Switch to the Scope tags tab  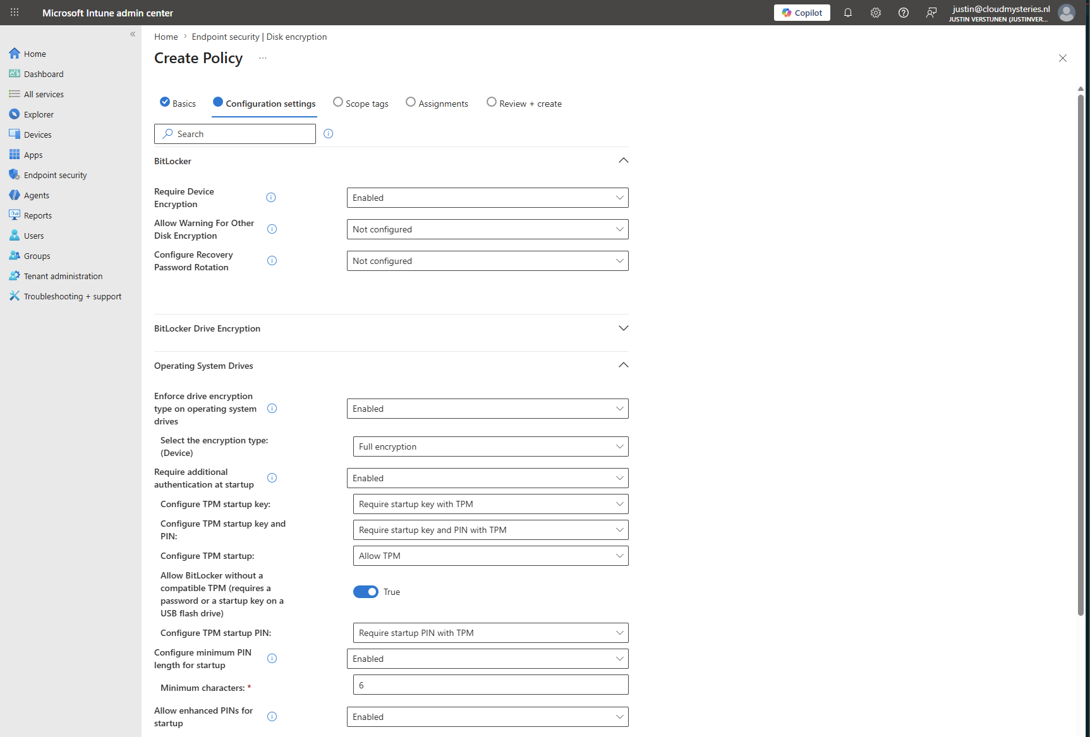(x=361, y=104)
